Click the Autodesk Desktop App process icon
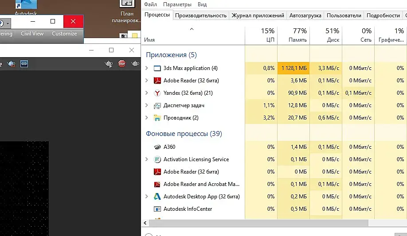This screenshot has height=236, width=407. [157, 197]
